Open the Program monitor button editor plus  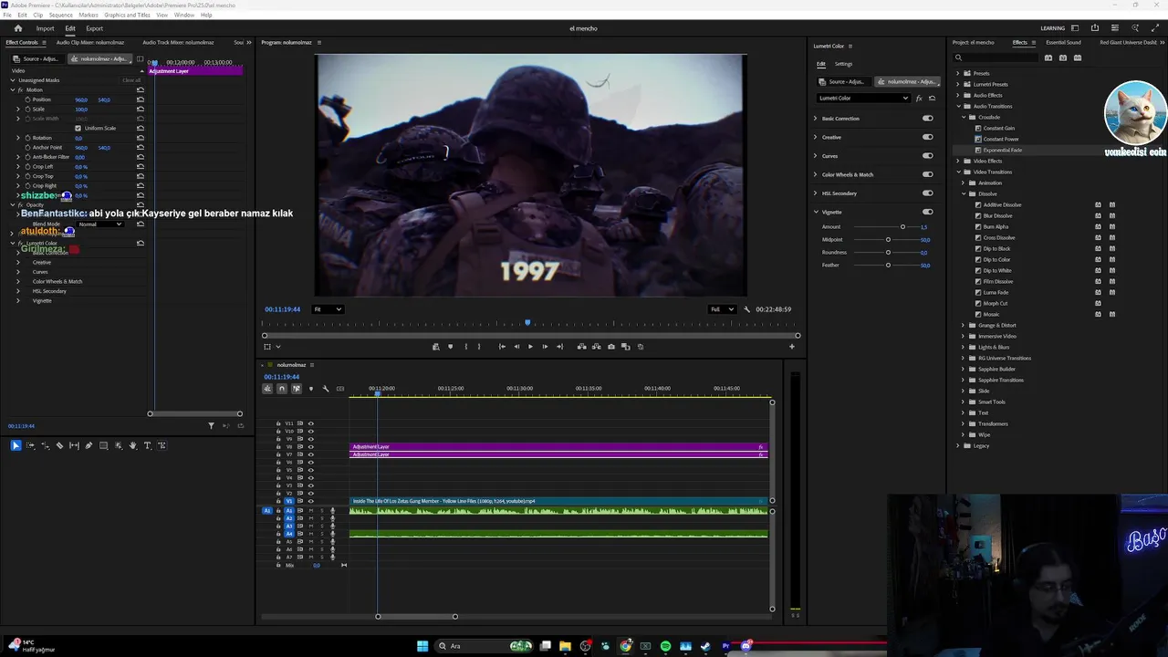(792, 347)
